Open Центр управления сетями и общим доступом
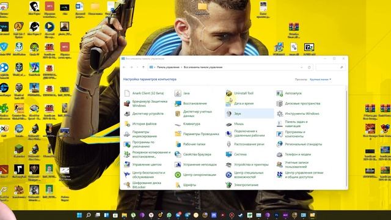 point(300,175)
